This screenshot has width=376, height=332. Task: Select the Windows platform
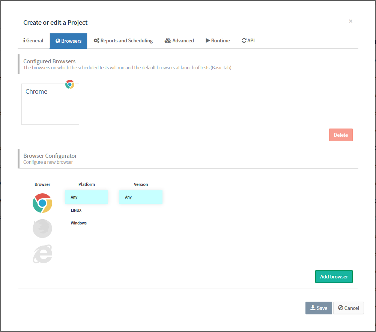(x=87, y=223)
